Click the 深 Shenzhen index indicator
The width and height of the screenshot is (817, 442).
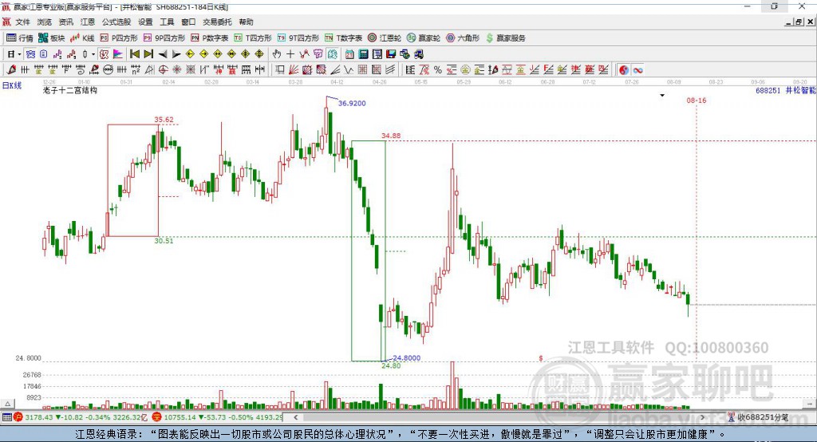[156, 417]
